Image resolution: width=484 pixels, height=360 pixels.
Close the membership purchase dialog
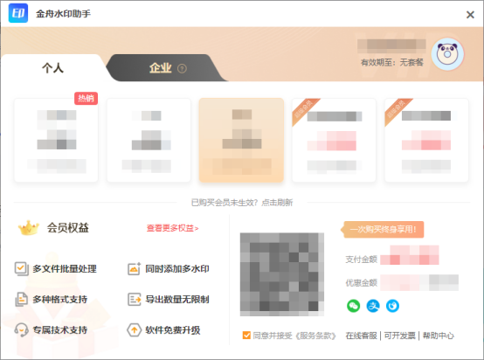[470, 15]
